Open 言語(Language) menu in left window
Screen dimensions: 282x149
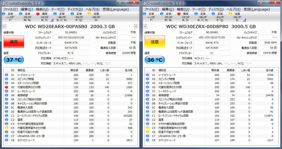coord(115,9)
